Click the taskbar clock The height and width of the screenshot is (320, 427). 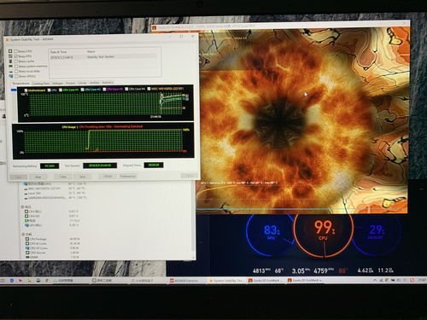(421, 281)
